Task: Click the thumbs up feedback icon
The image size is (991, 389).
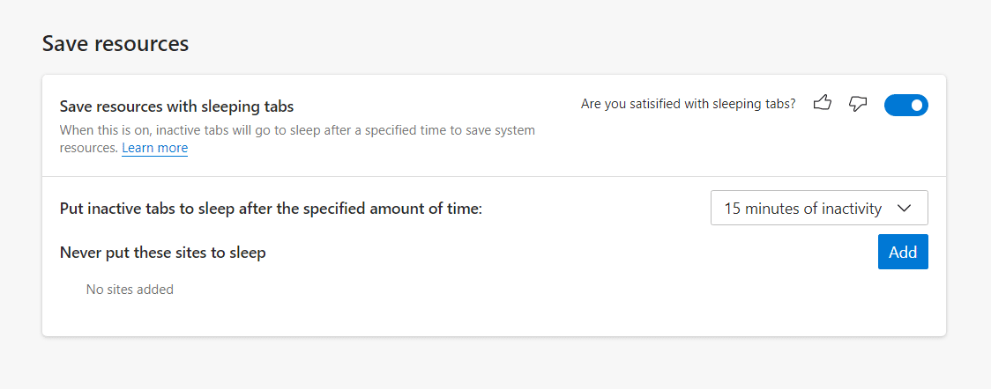Action: (823, 104)
